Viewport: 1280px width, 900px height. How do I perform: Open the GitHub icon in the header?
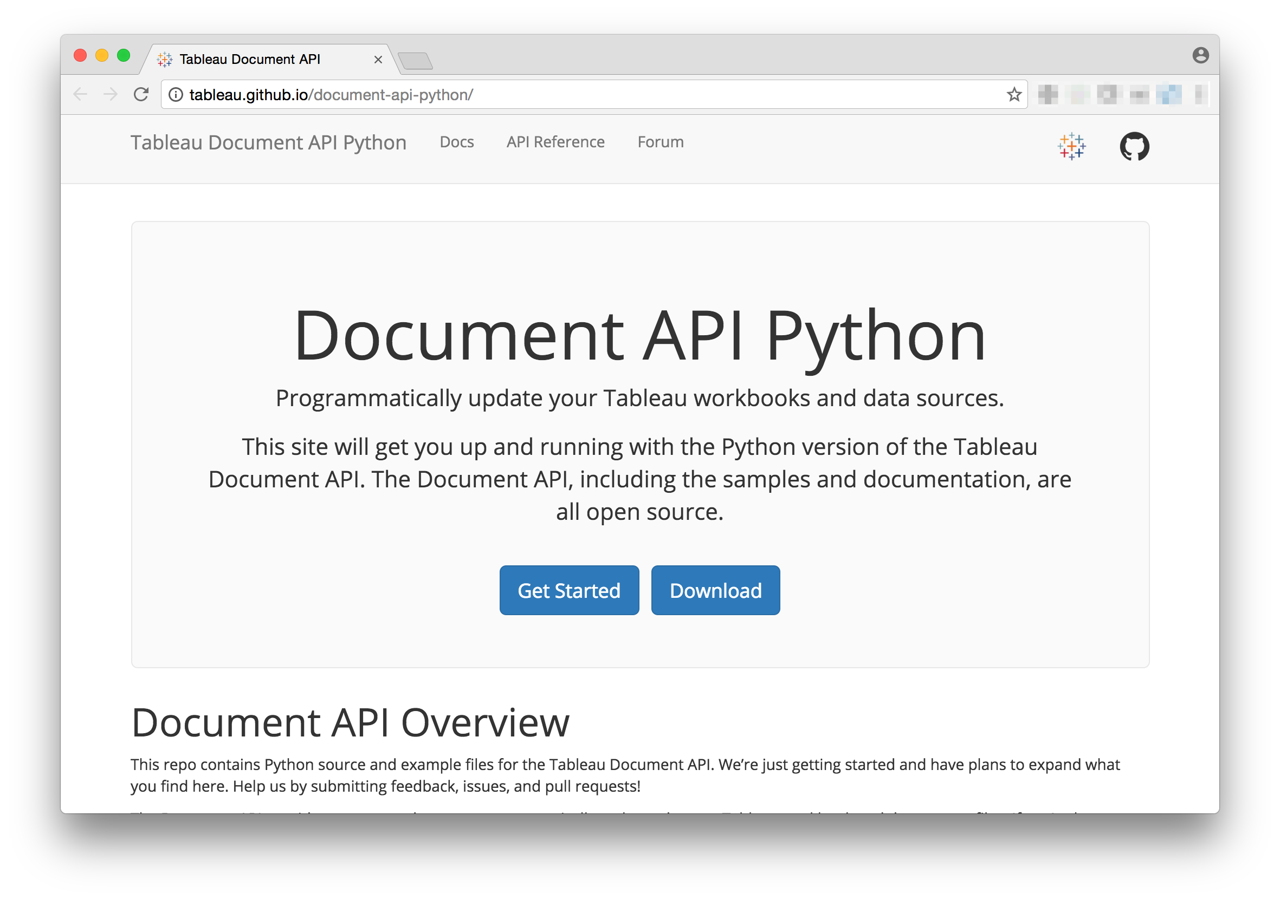(1135, 146)
